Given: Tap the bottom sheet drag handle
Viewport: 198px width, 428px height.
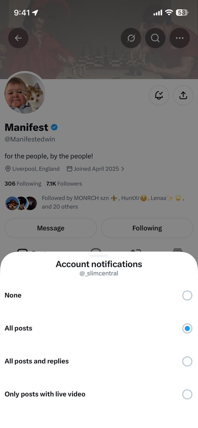Looking at the screenshot, I should [x=99, y=256].
